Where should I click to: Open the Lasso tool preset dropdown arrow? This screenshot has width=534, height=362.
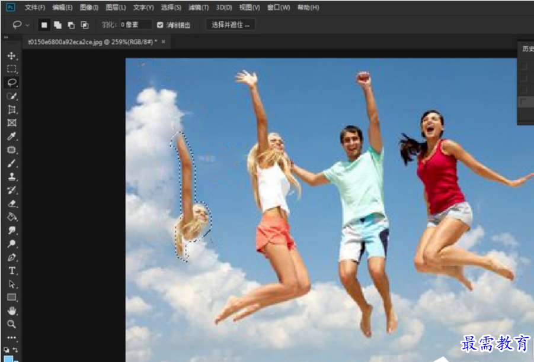[28, 25]
